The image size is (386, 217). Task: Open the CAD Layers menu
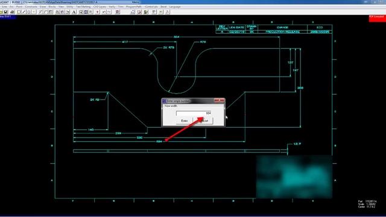click(100, 7)
